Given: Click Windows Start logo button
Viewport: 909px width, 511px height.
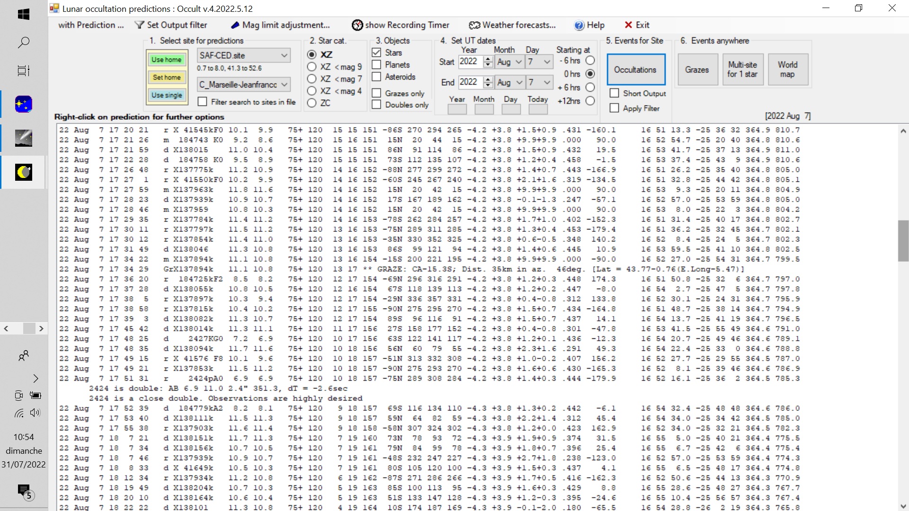Looking at the screenshot, I should coord(24,14).
